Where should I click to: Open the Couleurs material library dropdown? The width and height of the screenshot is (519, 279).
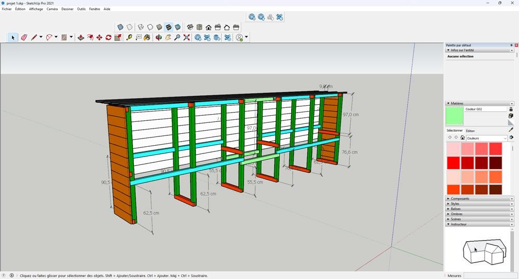[x=487, y=138]
